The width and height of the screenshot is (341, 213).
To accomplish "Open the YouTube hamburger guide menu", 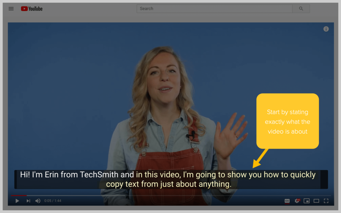I will click(11, 9).
